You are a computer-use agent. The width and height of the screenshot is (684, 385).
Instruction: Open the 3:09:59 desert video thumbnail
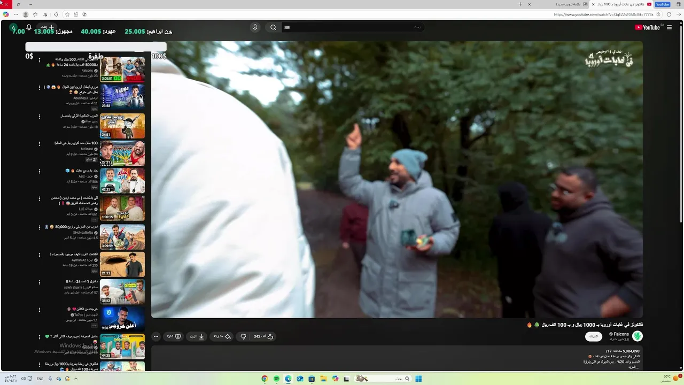[122, 236]
